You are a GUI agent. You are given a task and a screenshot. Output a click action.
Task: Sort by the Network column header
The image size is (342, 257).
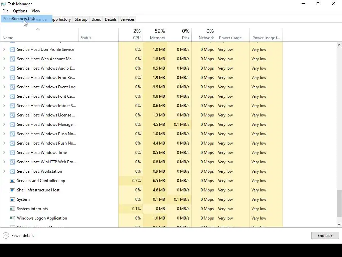(x=204, y=35)
